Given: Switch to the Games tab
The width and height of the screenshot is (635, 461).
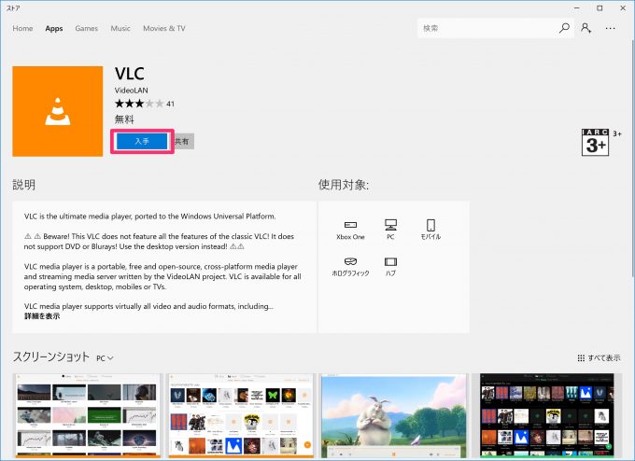Looking at the screenshot, I should pyautogui.click(x=86, y=28).
